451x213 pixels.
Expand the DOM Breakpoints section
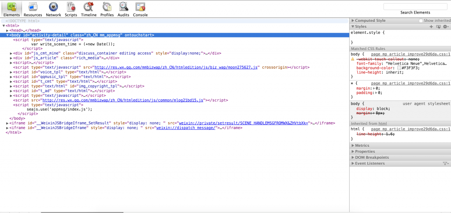tap(353, 158)
